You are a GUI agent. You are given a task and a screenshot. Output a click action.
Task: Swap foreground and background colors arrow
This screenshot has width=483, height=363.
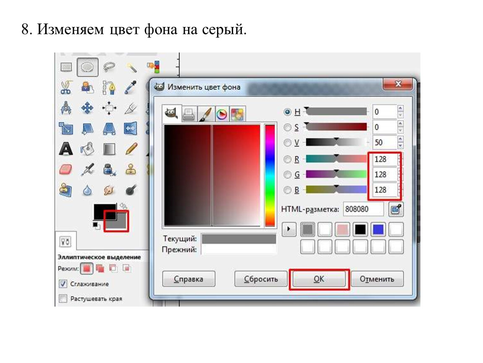click(124, 206)
